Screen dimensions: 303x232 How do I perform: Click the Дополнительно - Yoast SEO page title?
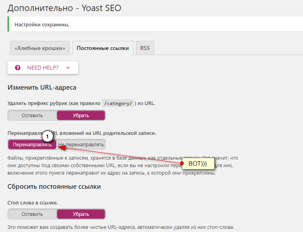pos(64,8)
